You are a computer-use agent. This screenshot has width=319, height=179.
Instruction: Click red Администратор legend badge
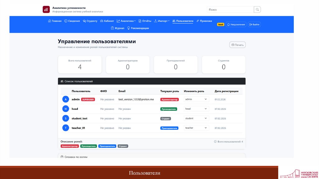click(x=70, y=146)
